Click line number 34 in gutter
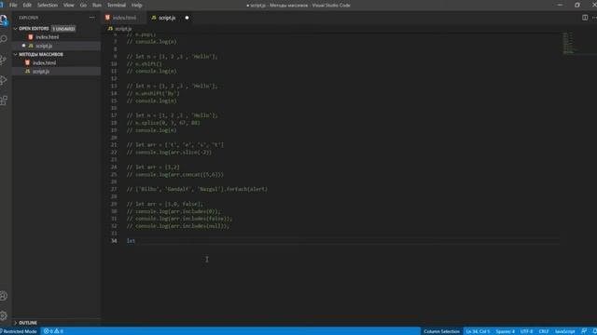The image size is (597, 335). pos(114,241)
